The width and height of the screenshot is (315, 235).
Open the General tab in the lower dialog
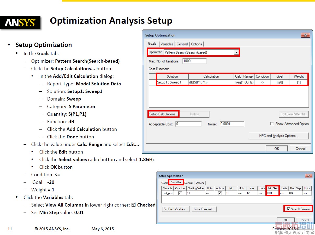(189, 183)
